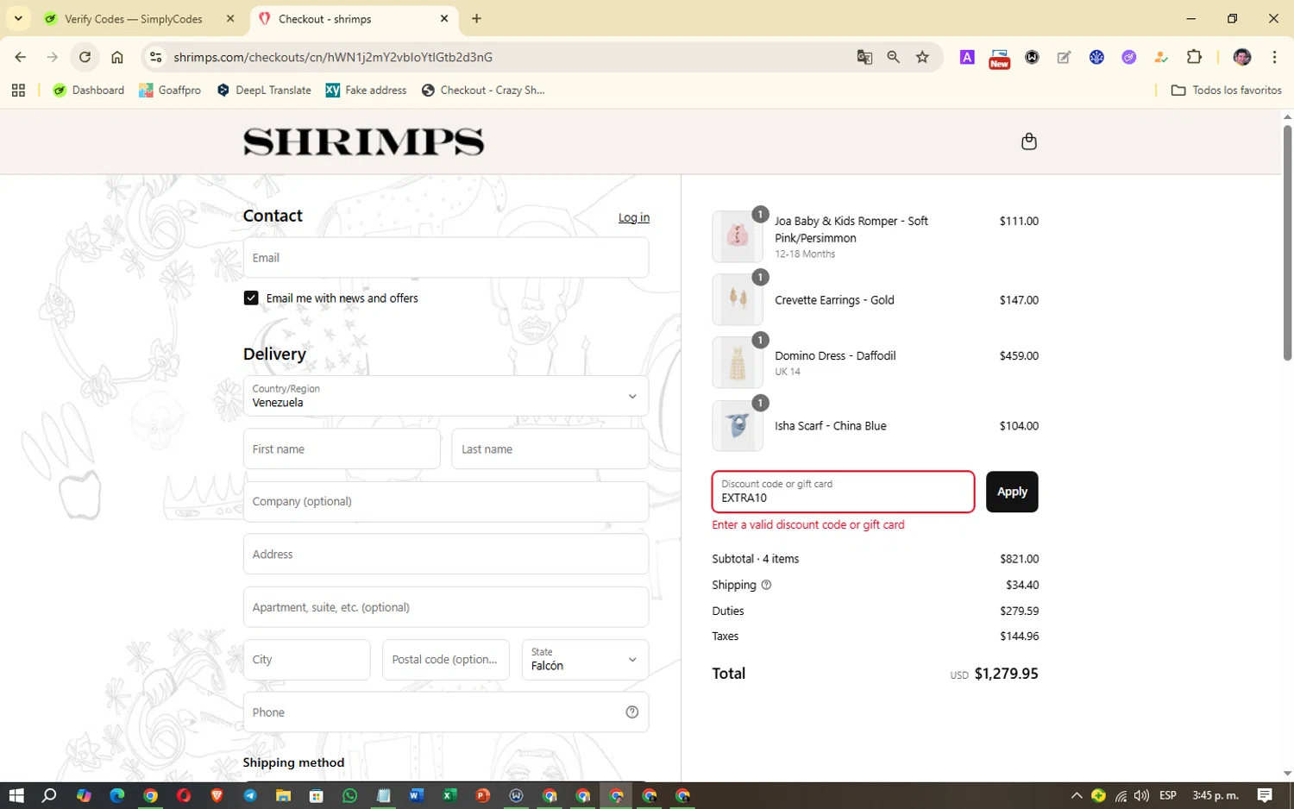Viewport: 1294px width, 809px height.
Task: Open a new browser tab
Action: coord(476,18)
